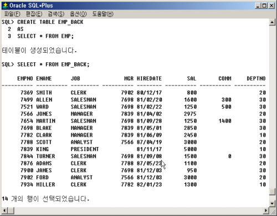The height and width of the screenshot is (216, 277).
Task: Click the vertical scrollbar thumb
Action: tap(272, 192)
